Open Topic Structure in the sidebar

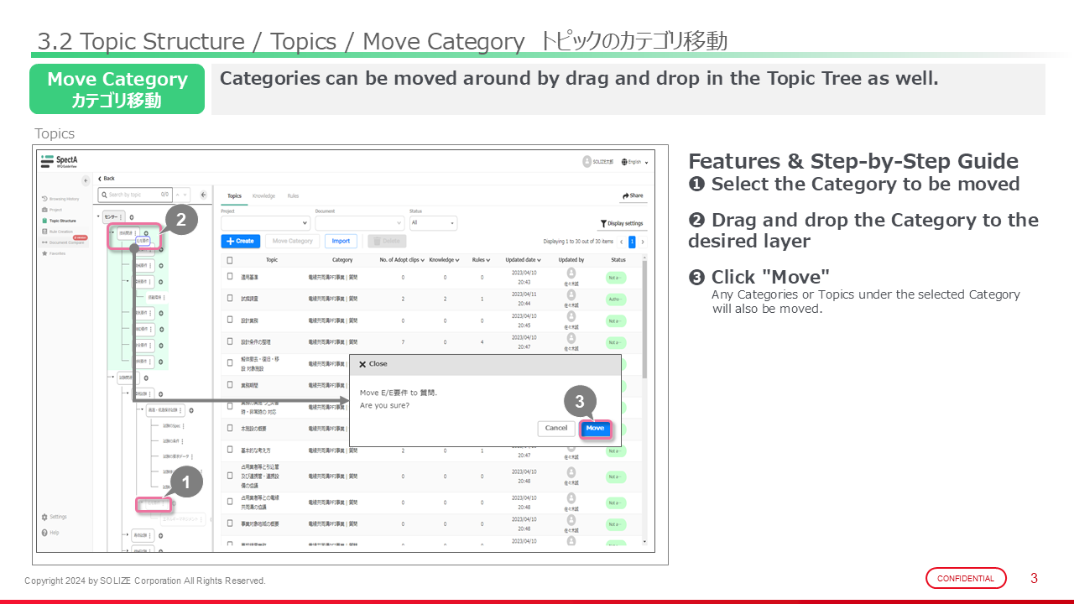click(44, 221)
